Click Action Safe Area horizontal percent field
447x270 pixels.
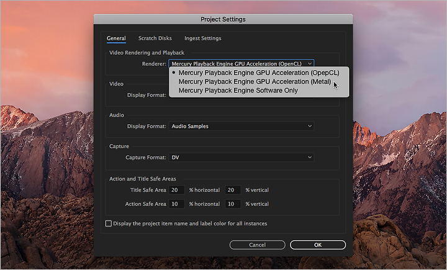click(176, 204)
